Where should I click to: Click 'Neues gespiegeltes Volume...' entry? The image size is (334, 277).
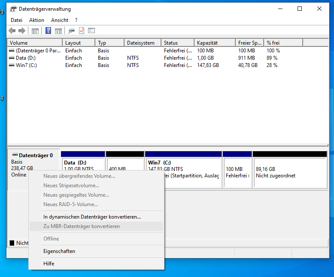coord(97,195)
